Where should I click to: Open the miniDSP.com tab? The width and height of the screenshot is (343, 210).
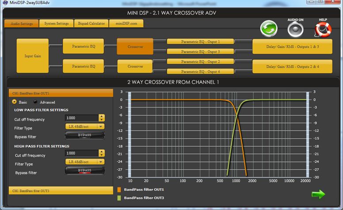pyautogui.click(x=126, y=23)
